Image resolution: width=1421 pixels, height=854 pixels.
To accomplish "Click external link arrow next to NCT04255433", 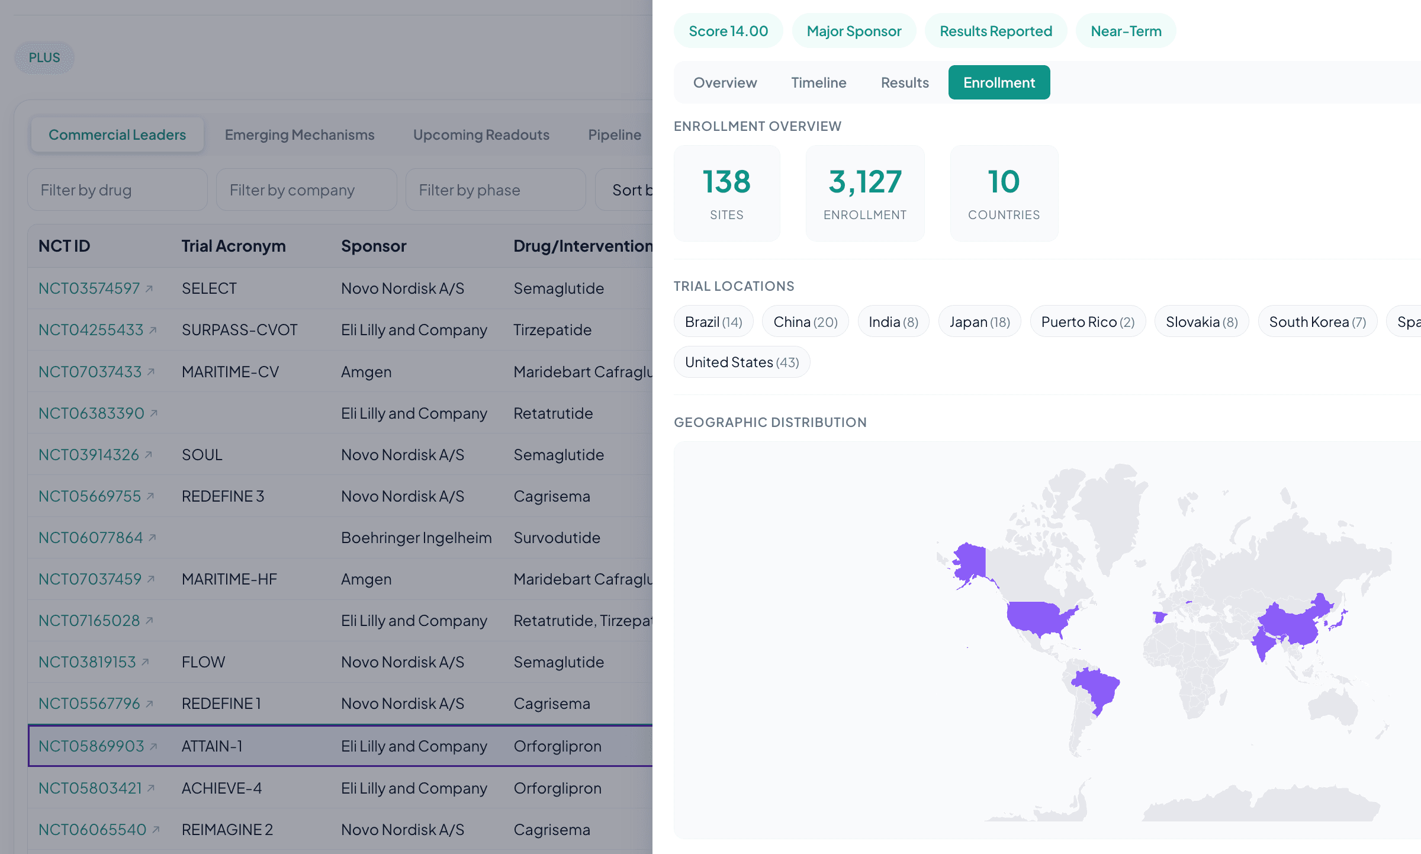I will 153,330.
